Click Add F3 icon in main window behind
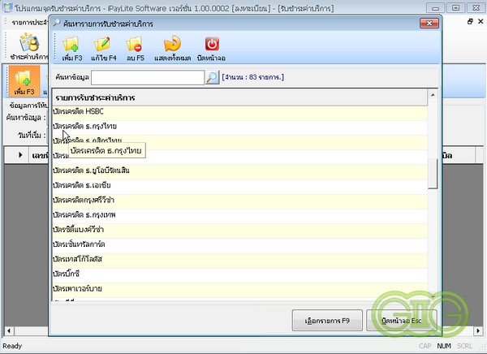The image size is (487, 354). tap(24, 81)
